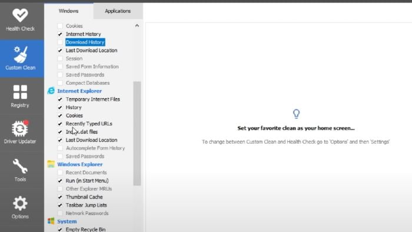Switch to the Applications tab

click(x=118, y=11)
